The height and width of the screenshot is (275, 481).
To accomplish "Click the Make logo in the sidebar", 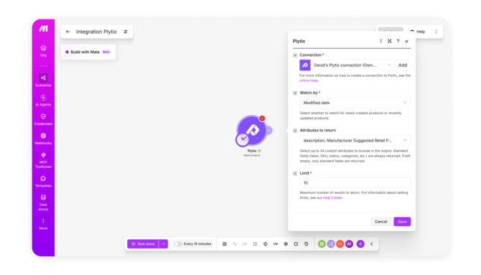I will click(x=43, y=29).
